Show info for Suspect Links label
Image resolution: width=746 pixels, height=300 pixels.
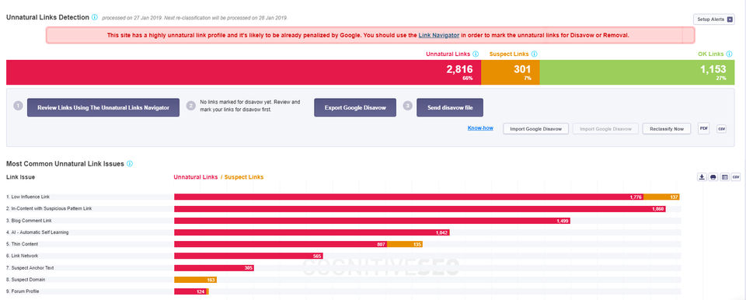point(535,54)
